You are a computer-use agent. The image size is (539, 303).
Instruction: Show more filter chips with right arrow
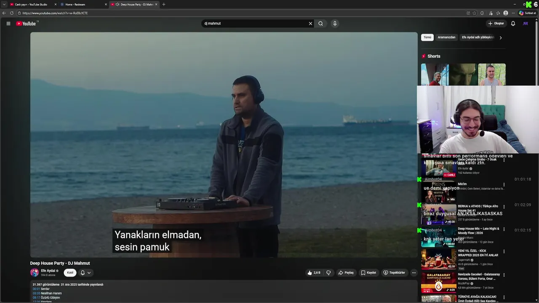click(x=500, y=37)
